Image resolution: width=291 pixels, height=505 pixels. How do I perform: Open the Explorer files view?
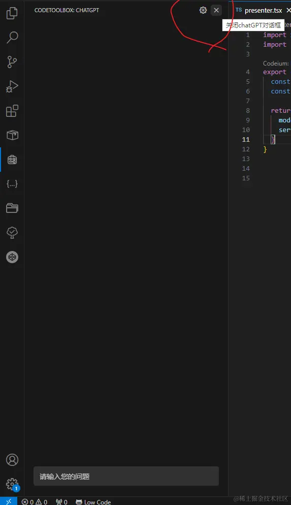tap(12, 13)
